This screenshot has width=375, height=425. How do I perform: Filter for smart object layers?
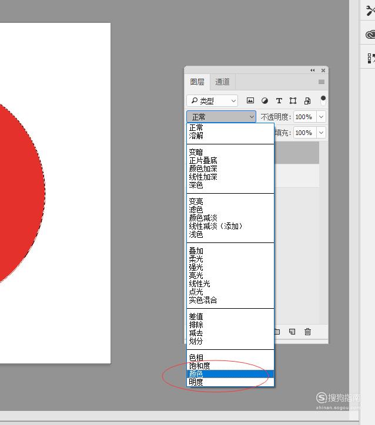tap(307, 101)
